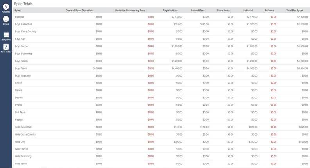The height and width of the screenshot is (168, 310).
Task: Click General Sport Donations column header
Action: coord(80,11)
